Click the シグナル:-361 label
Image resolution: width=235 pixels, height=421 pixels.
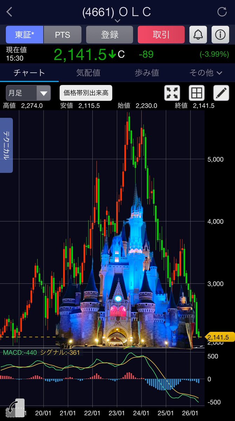[60, 352]
